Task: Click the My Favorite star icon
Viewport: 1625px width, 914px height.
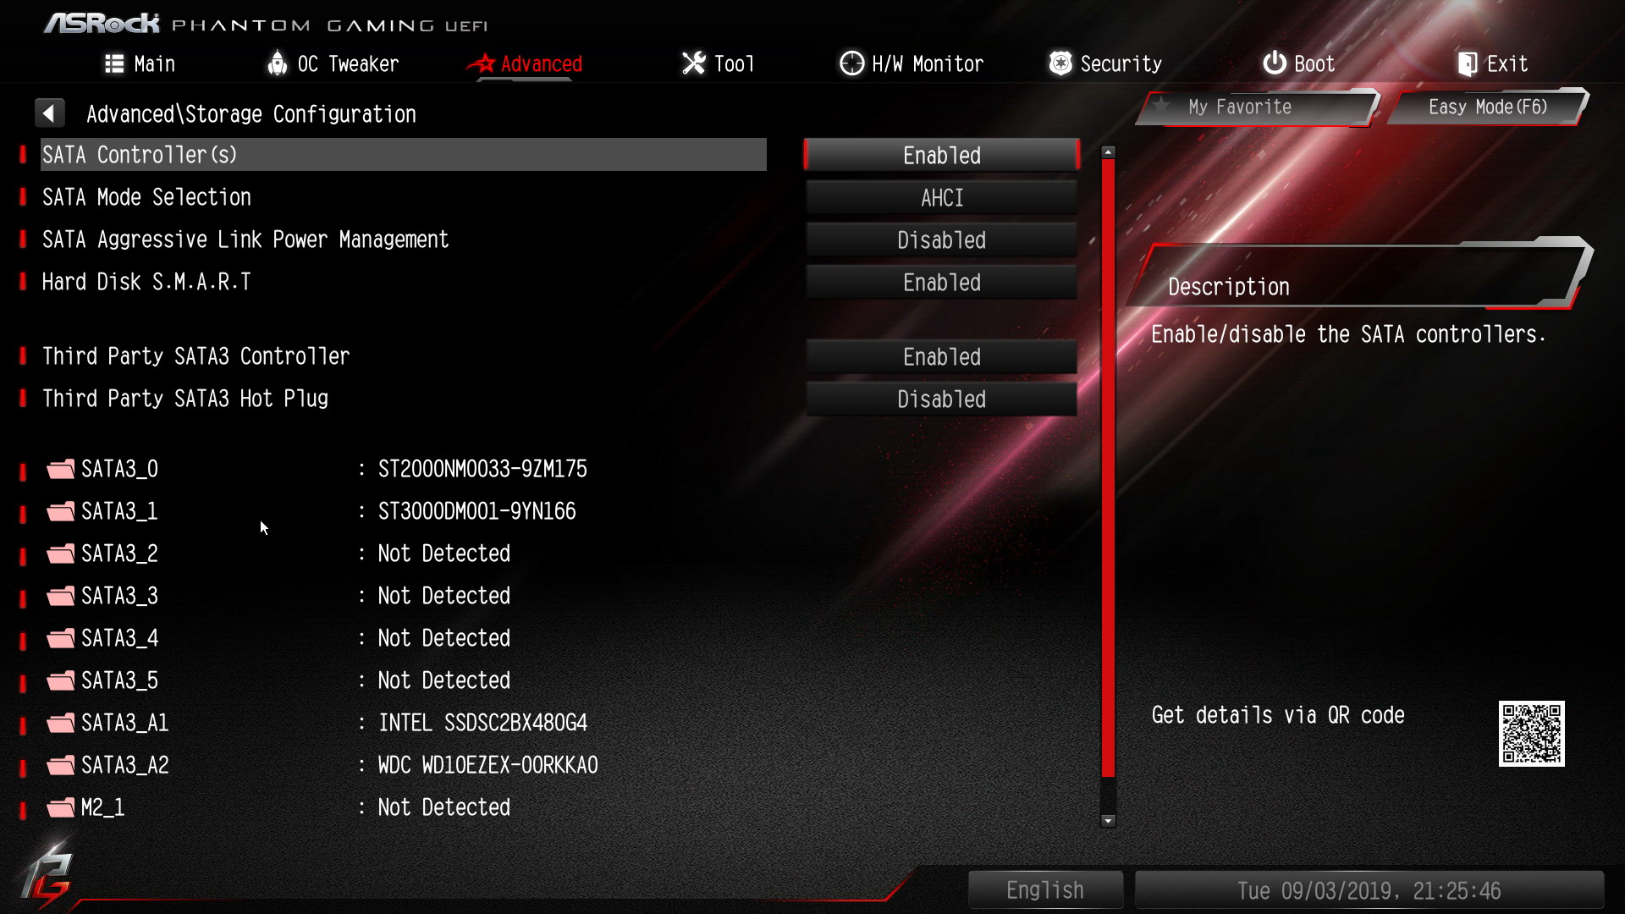Action: 1162,106
